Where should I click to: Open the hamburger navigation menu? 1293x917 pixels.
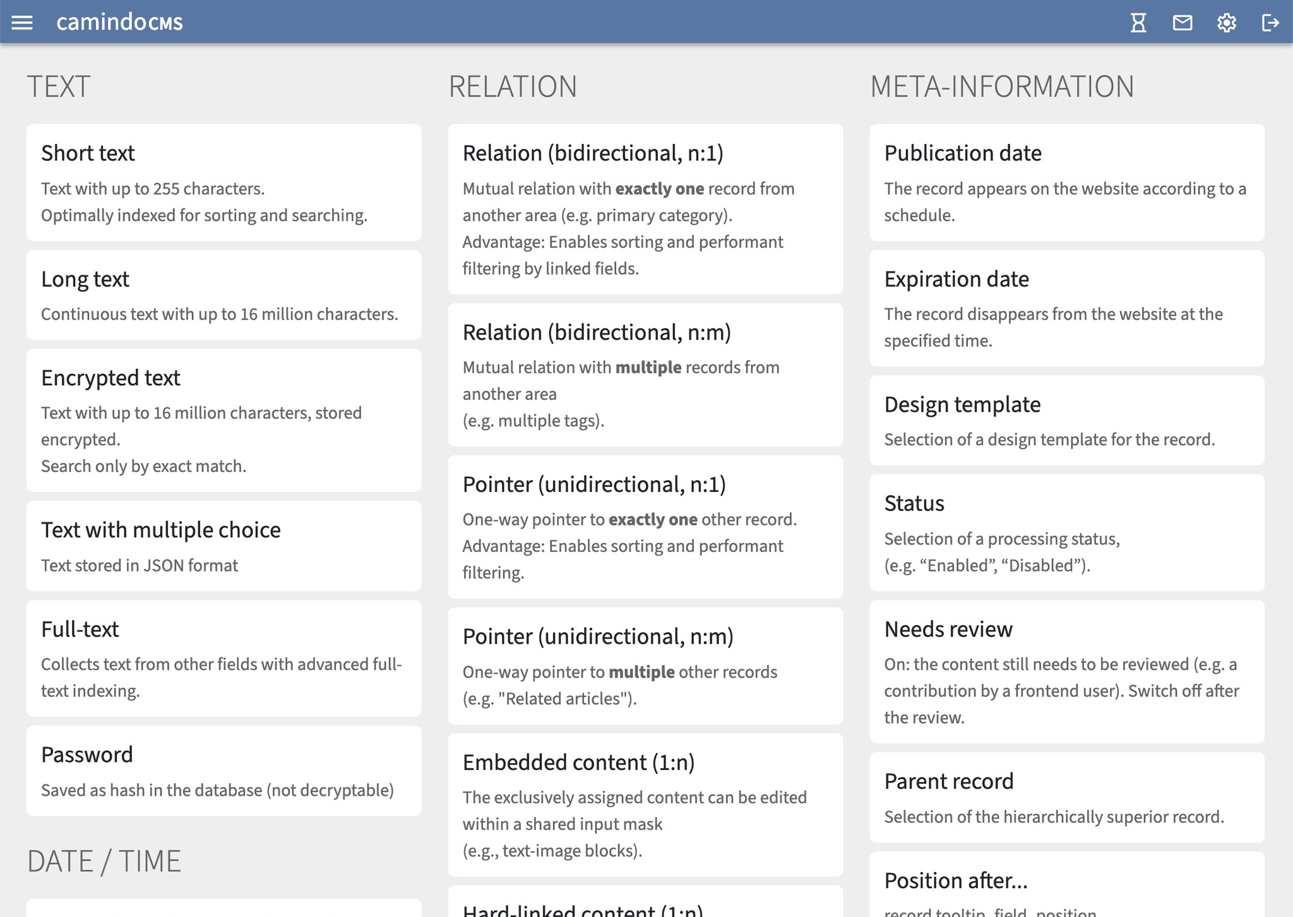22,23
